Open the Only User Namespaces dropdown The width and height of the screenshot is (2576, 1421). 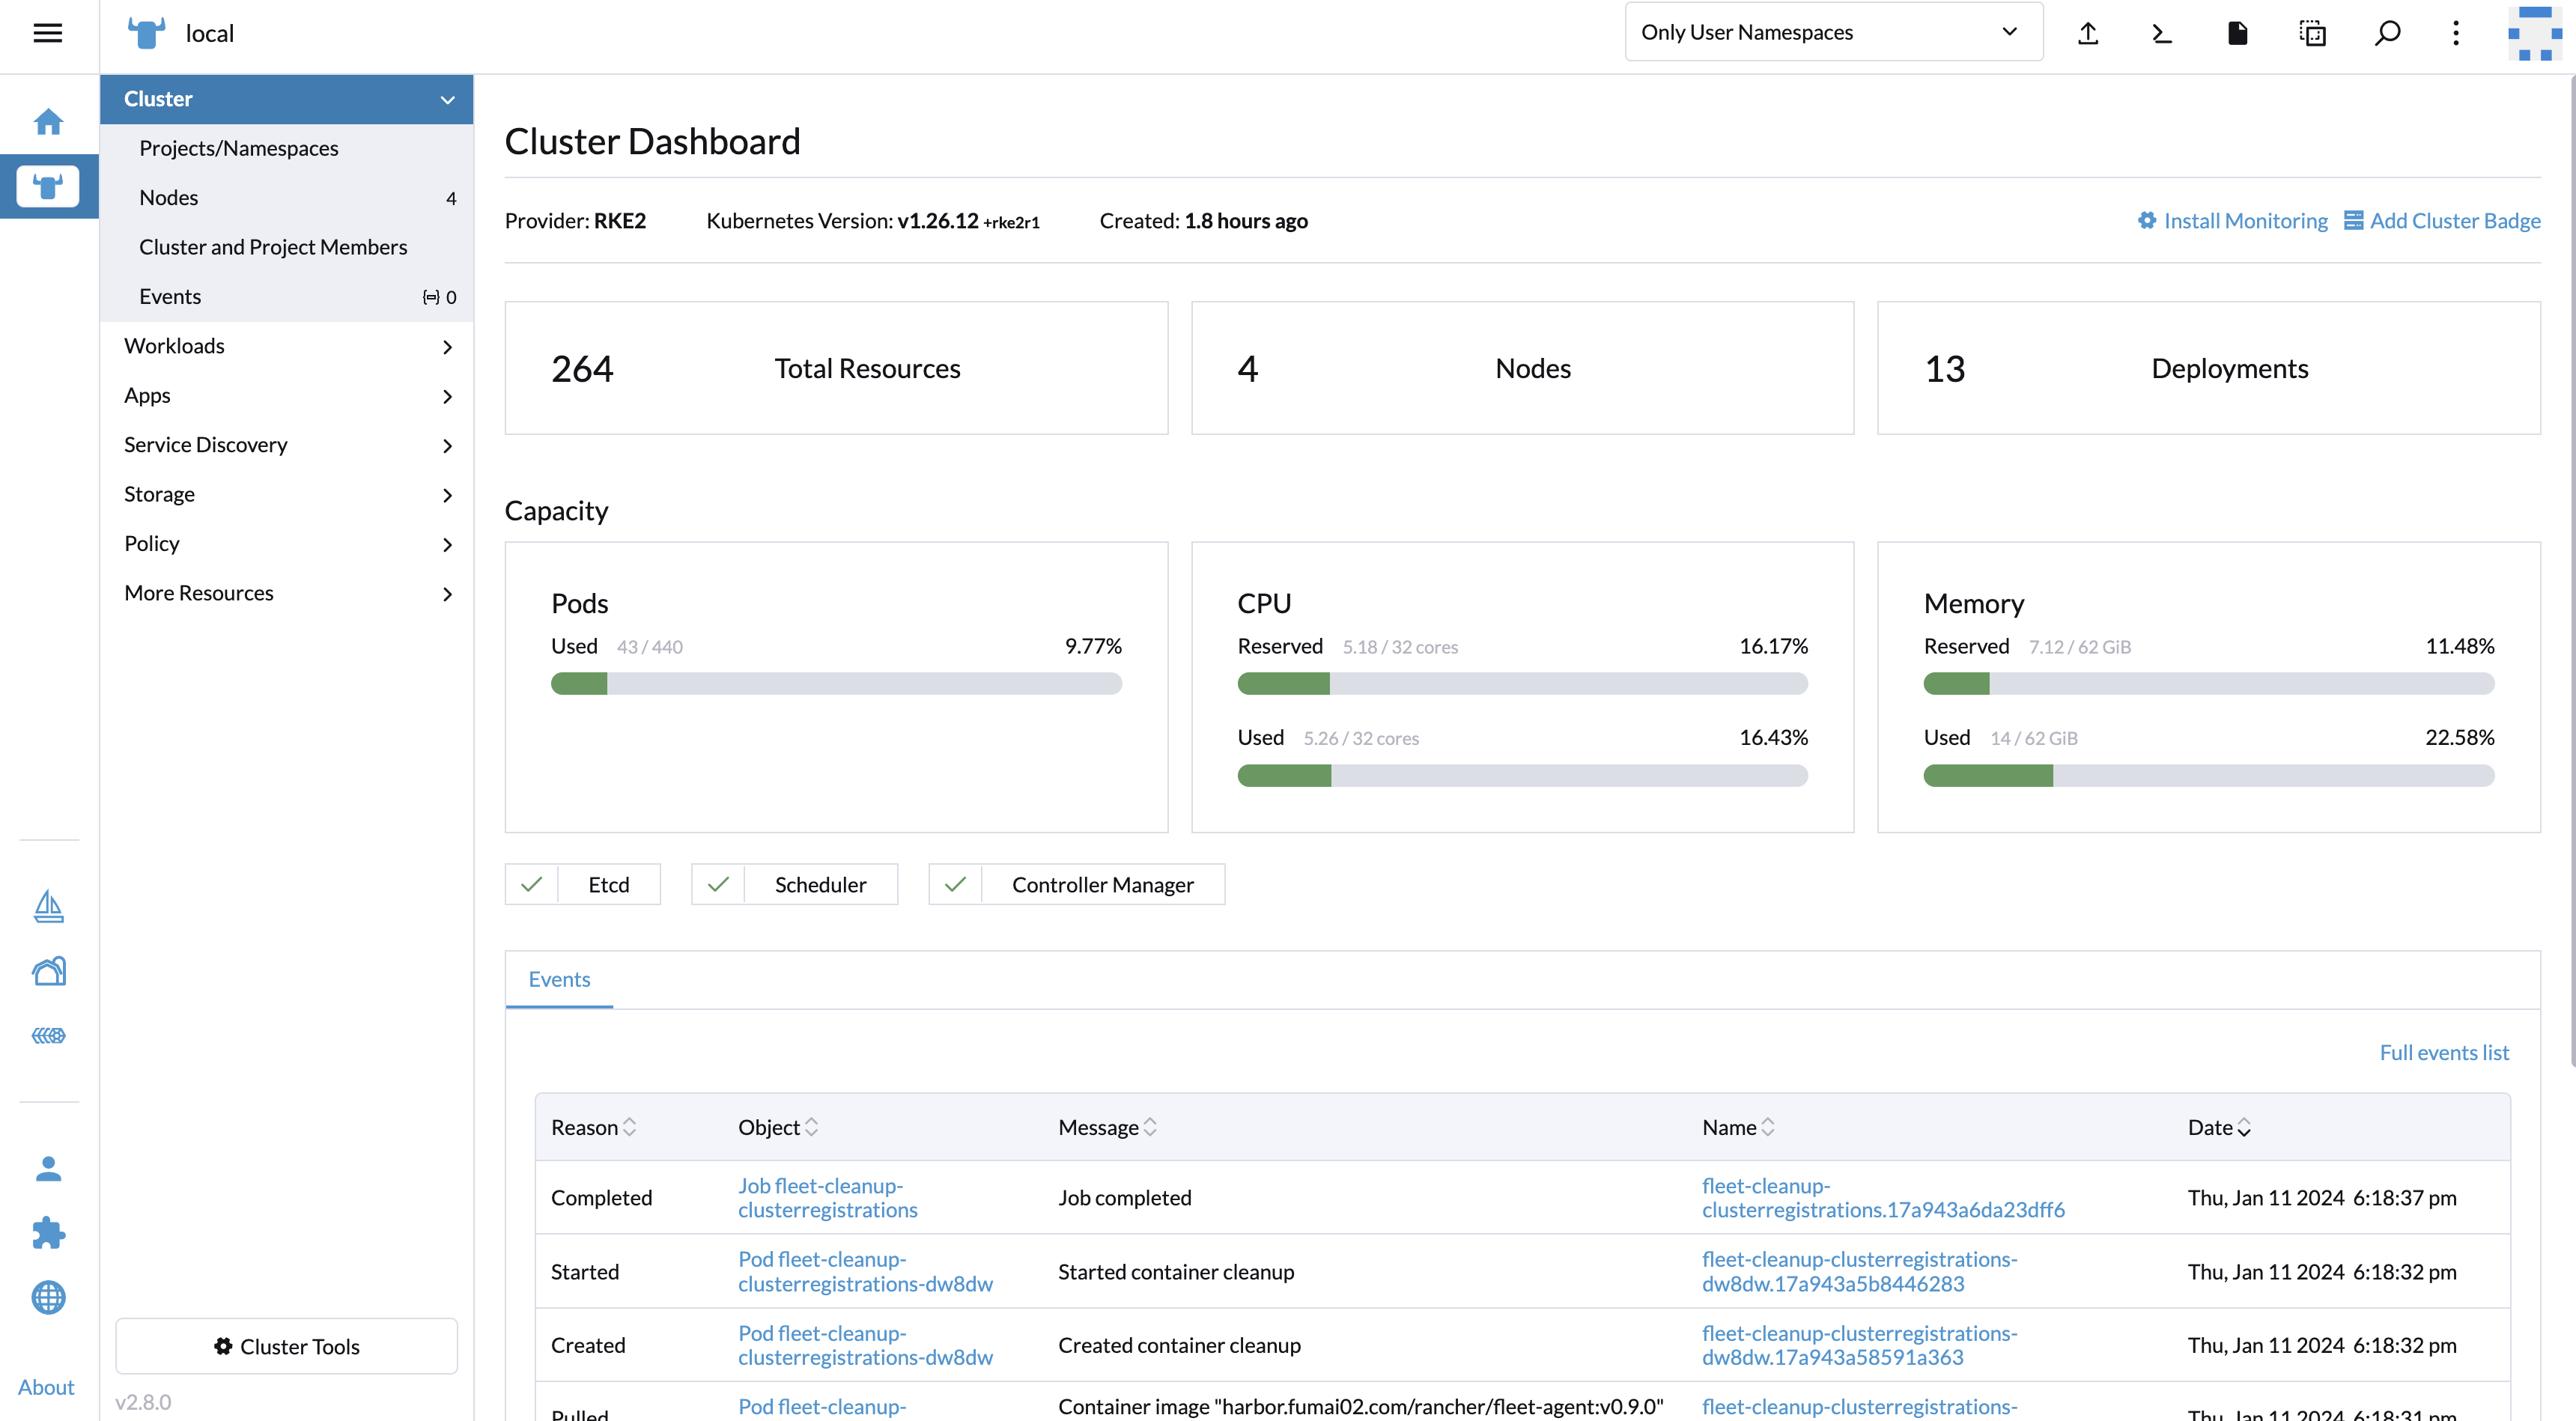coord(1832,32)
